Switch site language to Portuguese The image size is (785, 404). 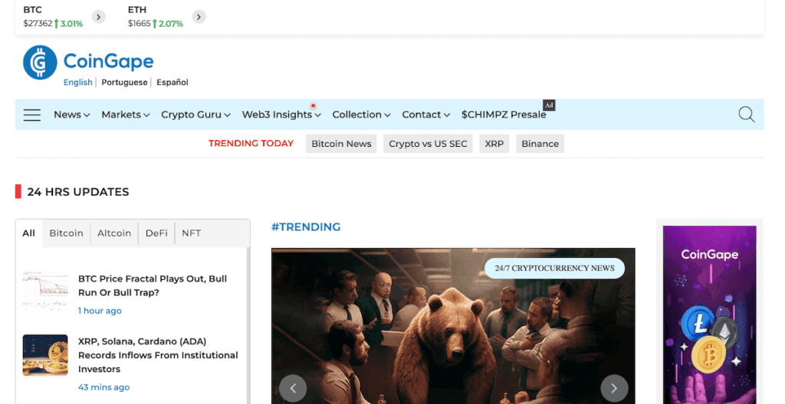coord(124,83)
